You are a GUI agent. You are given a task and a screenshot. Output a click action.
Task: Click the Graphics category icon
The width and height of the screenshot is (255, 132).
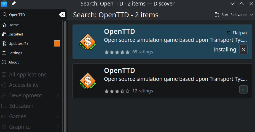(4, 127)
